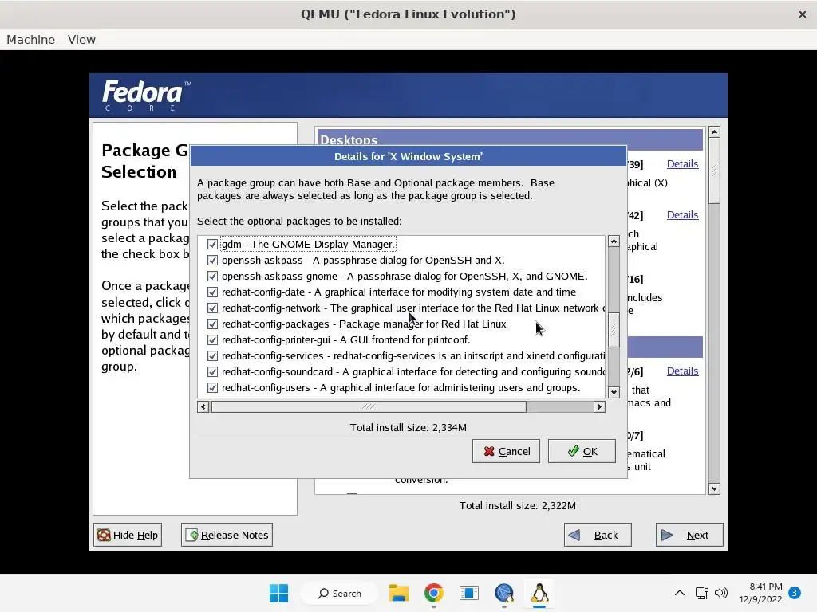Click the Back arrow icon

(x=574, y=535)
